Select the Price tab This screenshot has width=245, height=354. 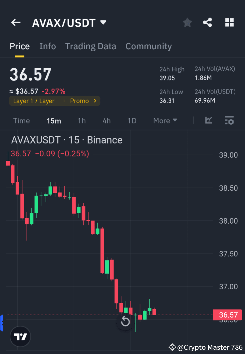pyautogui.click(x=20, y=46)
